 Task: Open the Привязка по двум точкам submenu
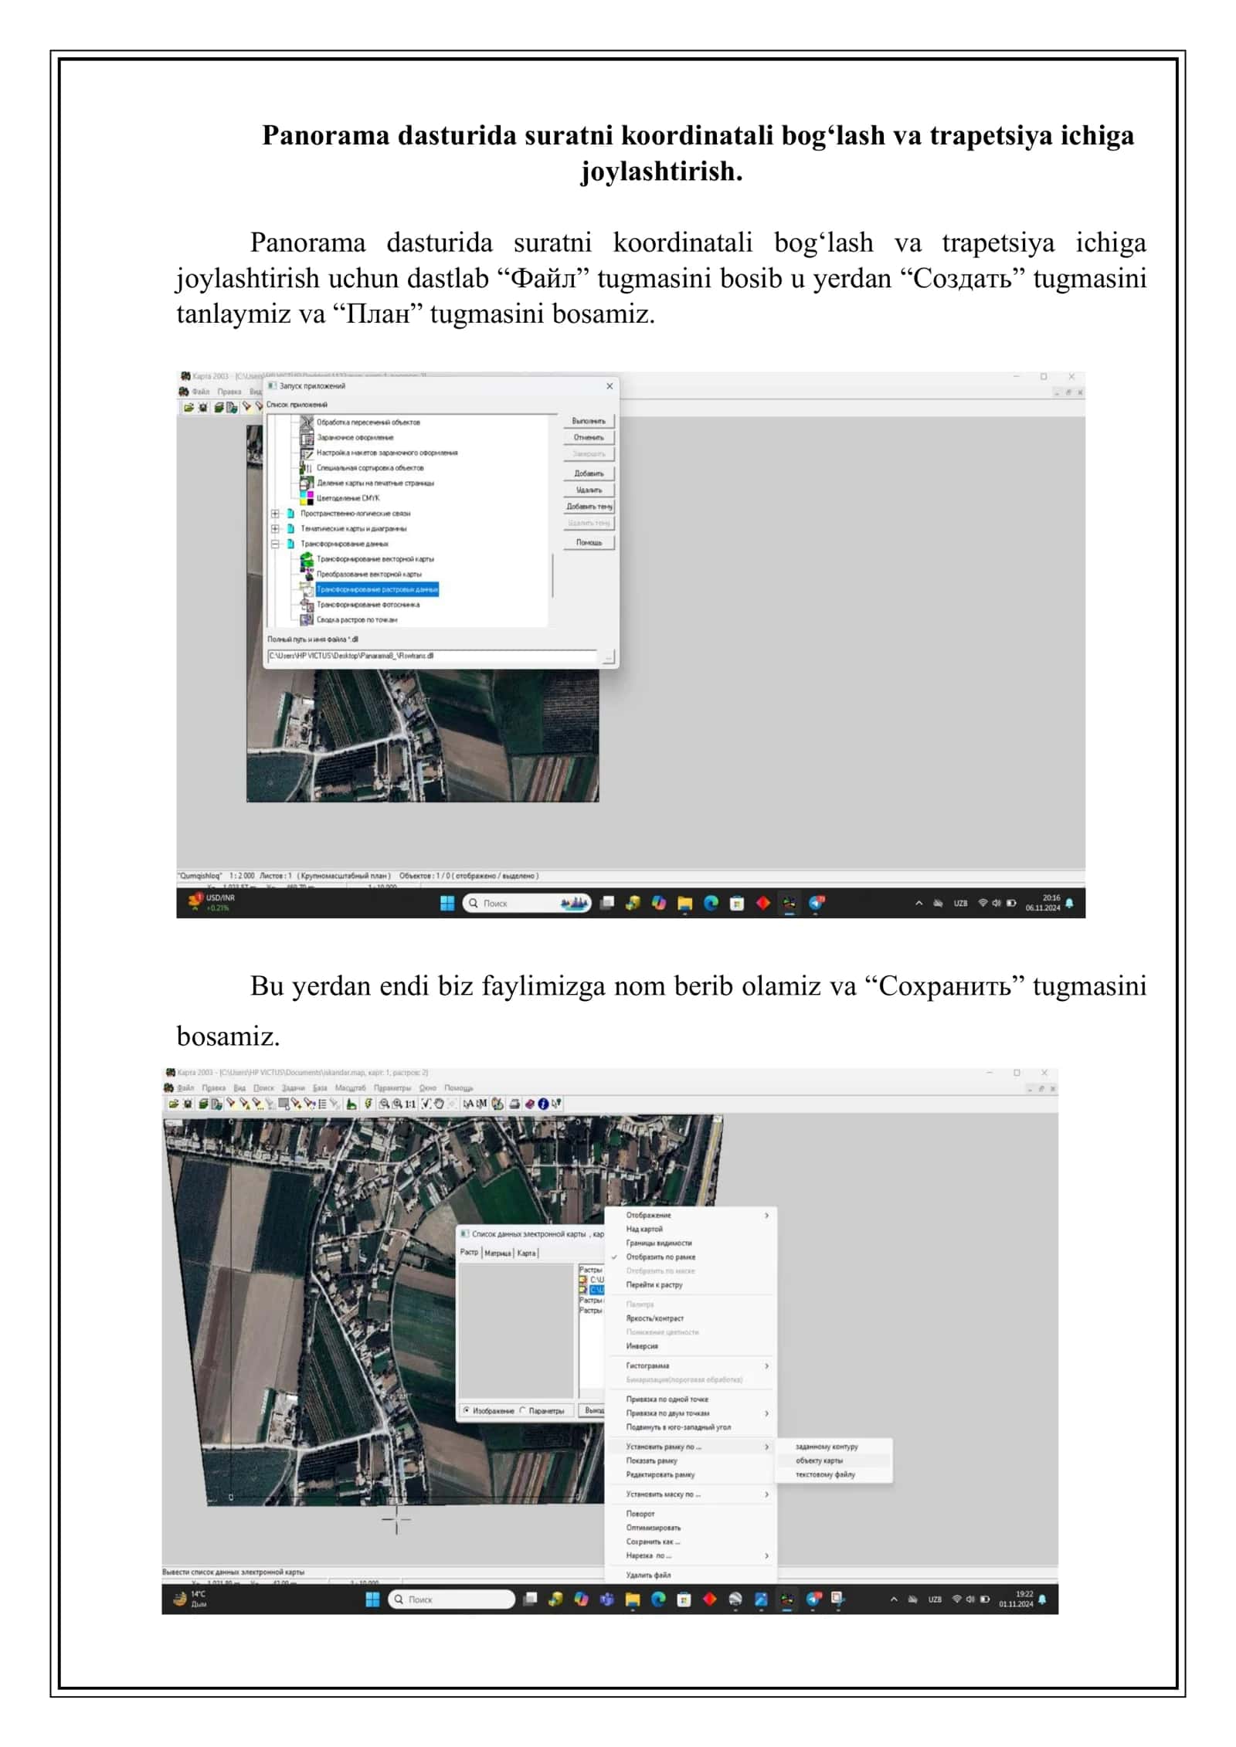(691, 1413)
